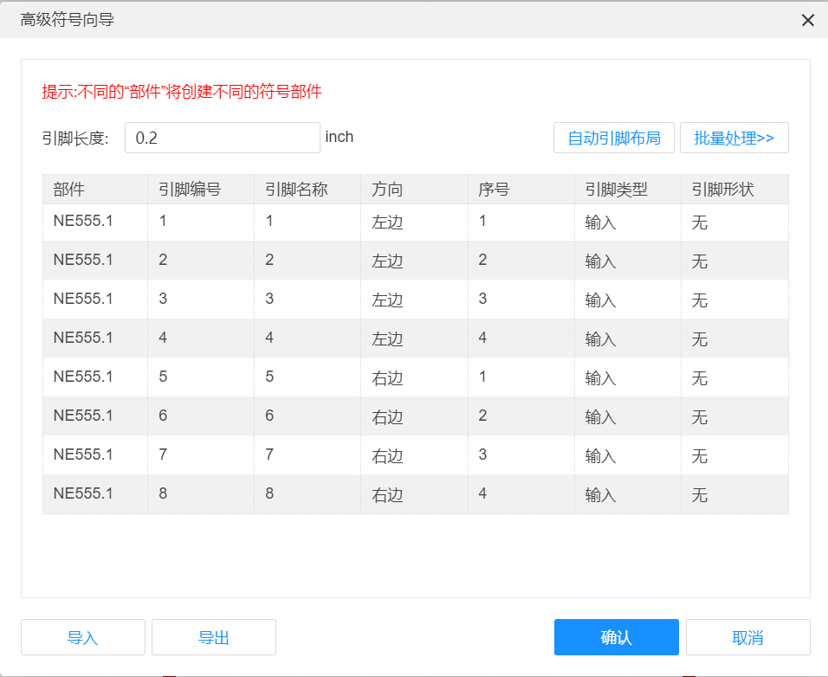Select 部件 cell NE555.1 of pin 1

(95, 222)
